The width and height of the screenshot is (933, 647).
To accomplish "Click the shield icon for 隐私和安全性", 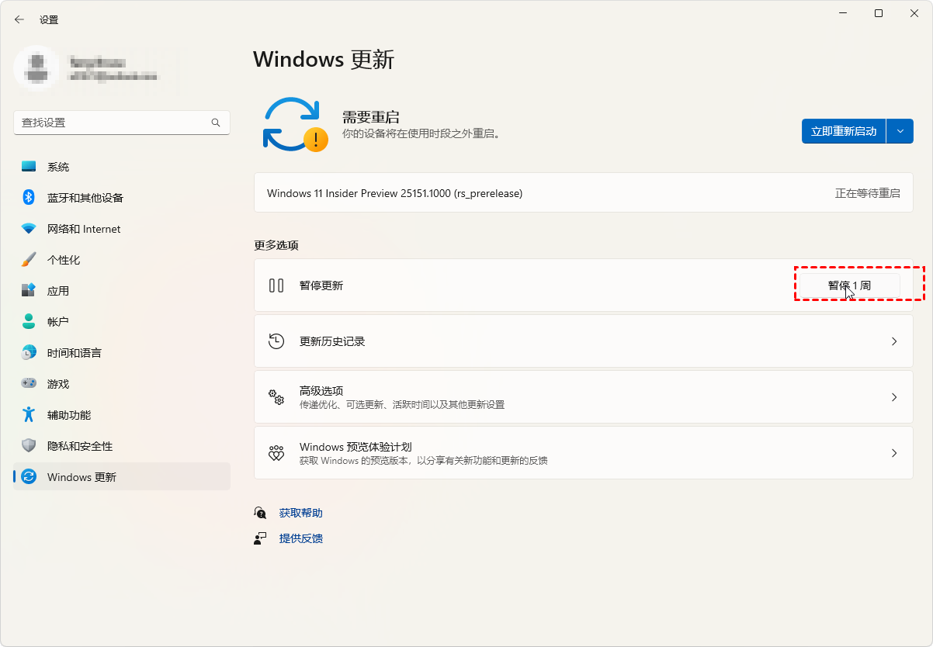I will [x=29, y=446].
